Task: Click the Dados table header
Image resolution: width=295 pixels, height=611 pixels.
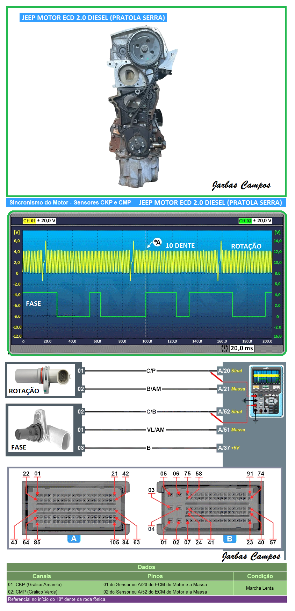Action: tap(146, 567)
